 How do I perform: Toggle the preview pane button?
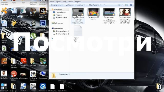click(x=126, y=5)
